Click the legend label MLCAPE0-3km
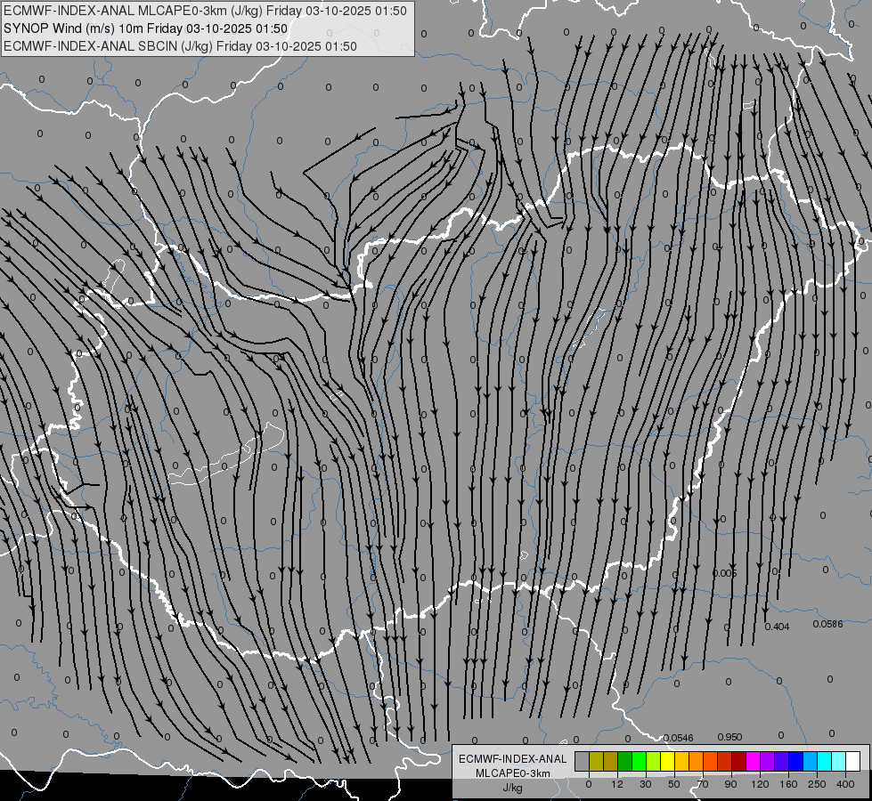 coord(512,773)
